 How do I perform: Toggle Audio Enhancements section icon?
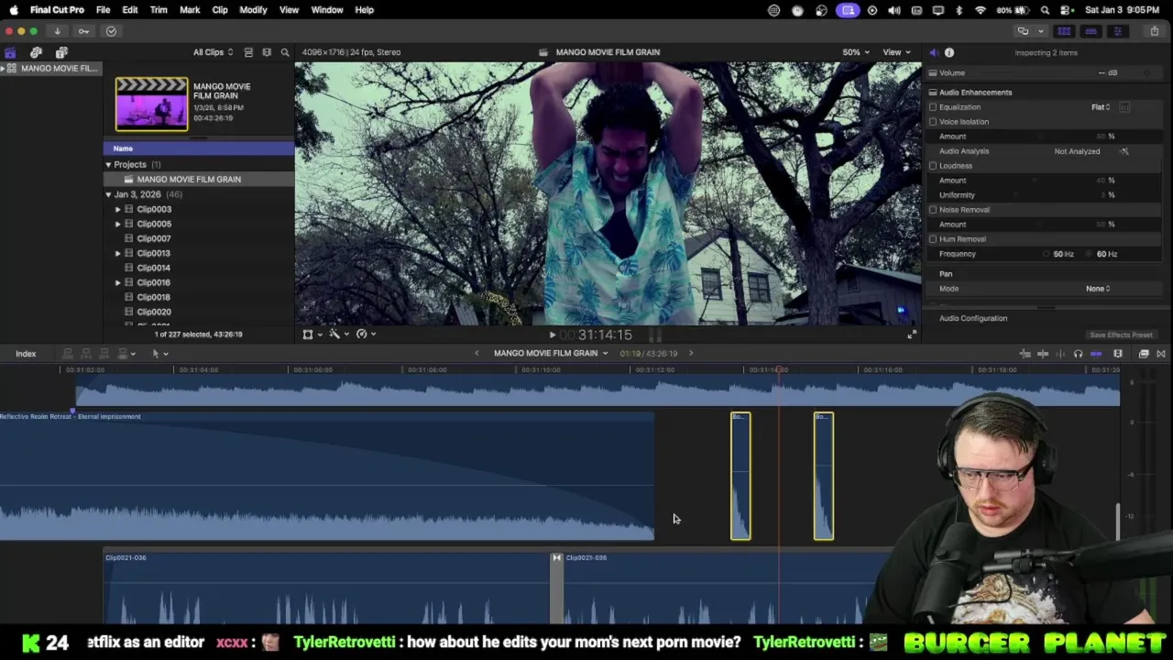coord(933,93)
